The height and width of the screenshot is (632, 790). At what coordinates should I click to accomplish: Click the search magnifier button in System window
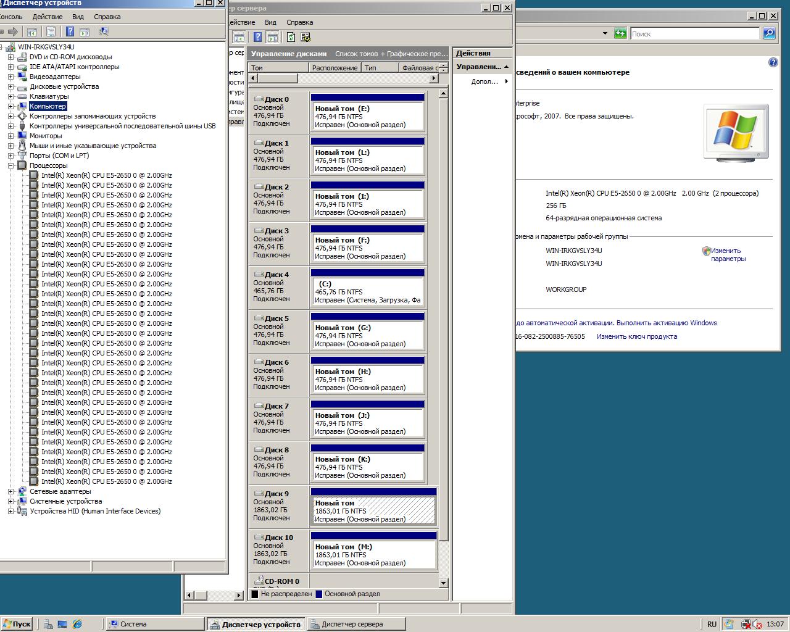769,33
